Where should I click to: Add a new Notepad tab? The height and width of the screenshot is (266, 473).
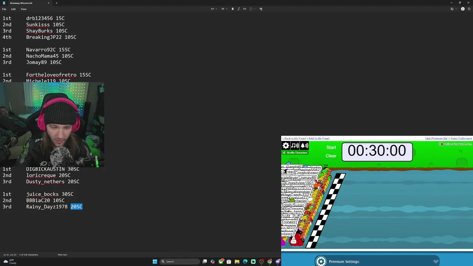57,3
